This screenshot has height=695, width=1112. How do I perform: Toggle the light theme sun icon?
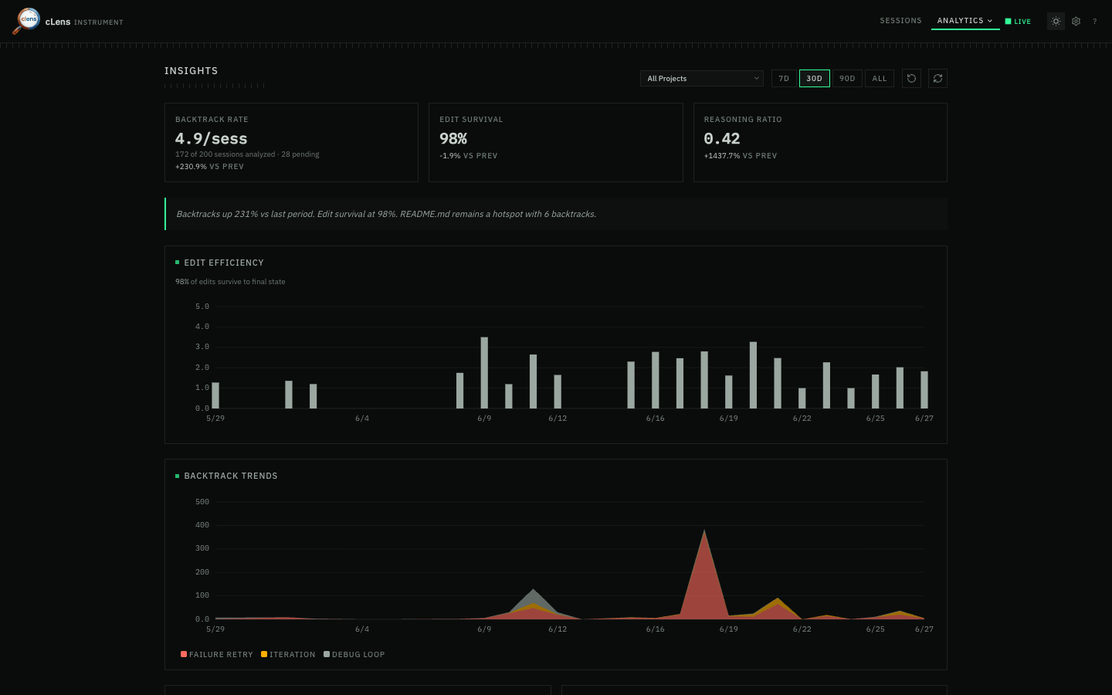click(x=1056, y=22)
